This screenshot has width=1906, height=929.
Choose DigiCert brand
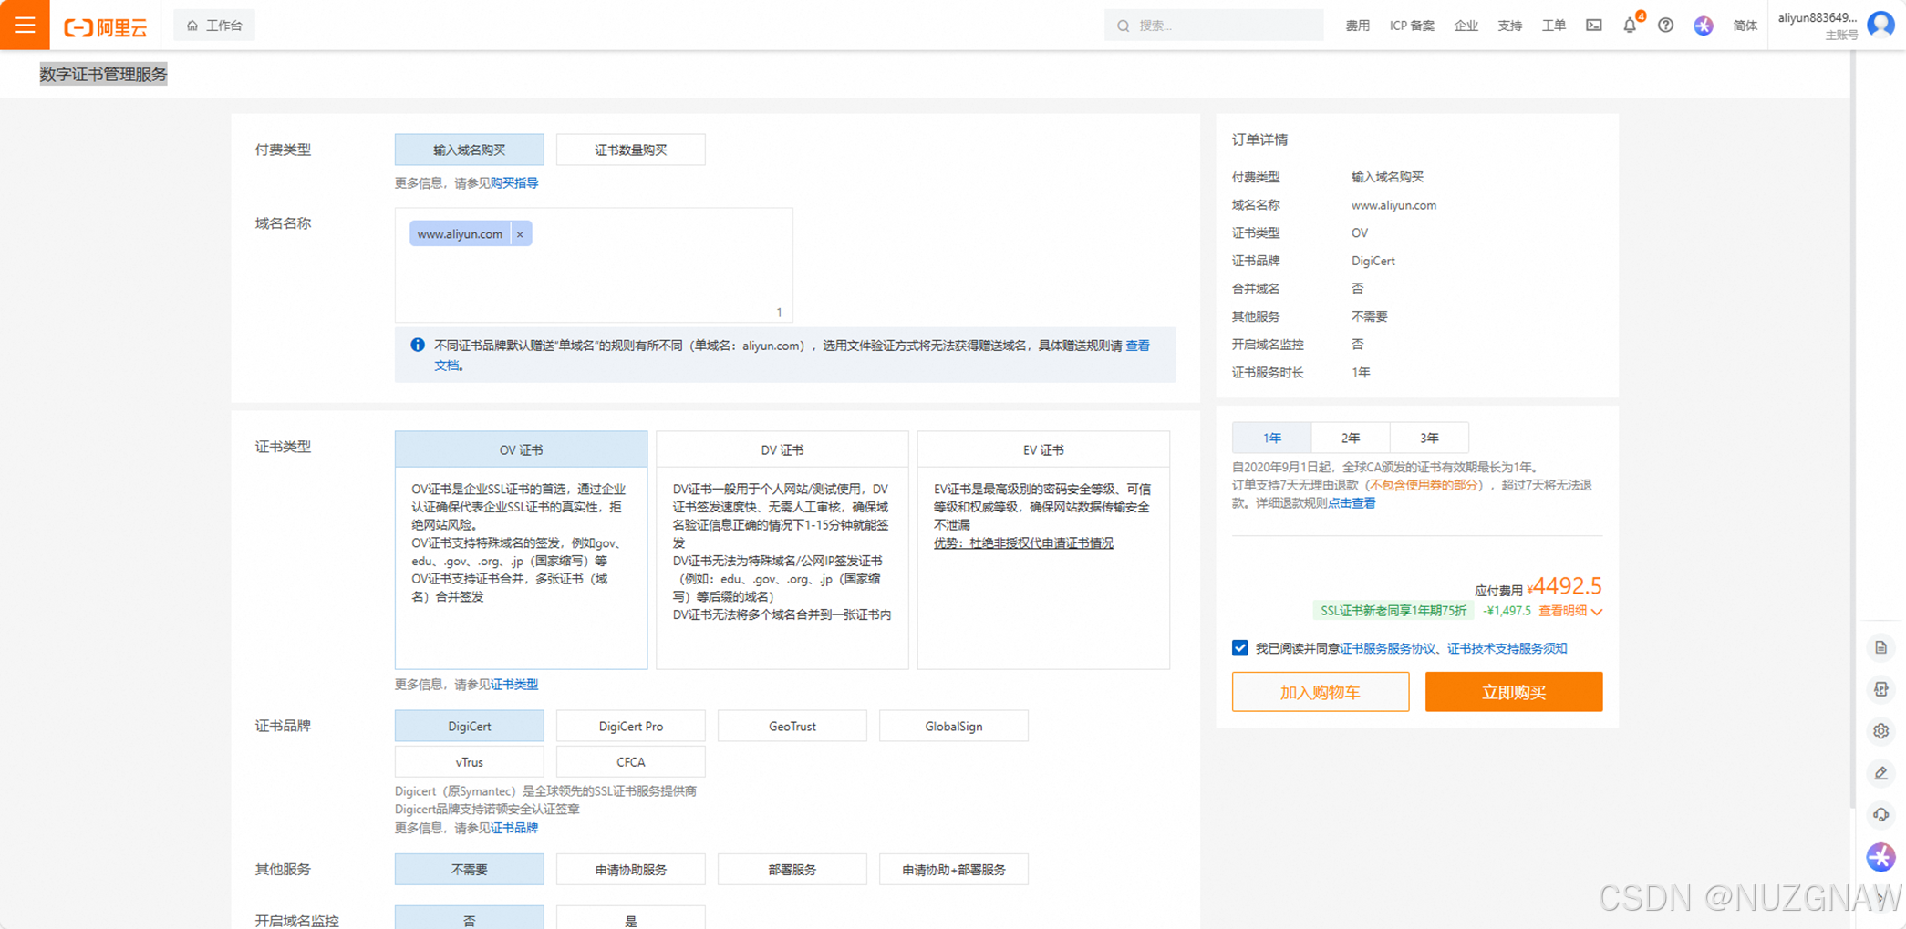[x=469, y=726]
